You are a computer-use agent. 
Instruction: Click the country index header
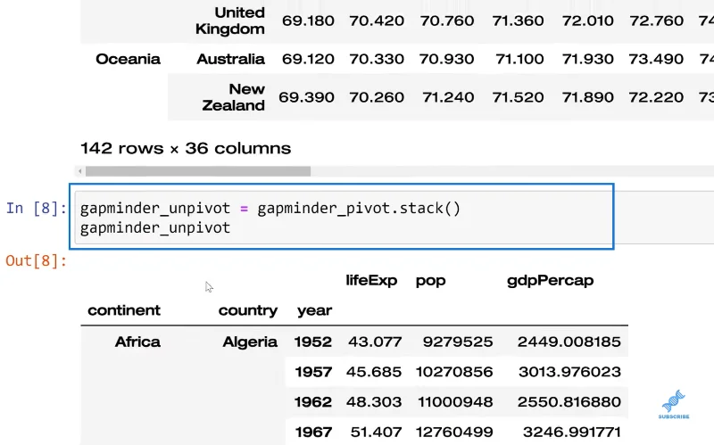pyautogui.click(x=248, y=310)
